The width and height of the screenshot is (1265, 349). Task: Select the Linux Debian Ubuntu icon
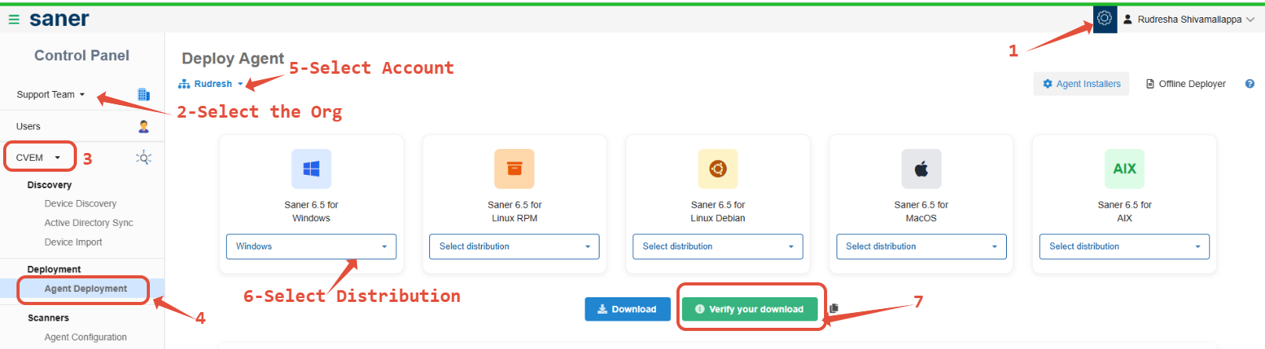click(718, 169)
